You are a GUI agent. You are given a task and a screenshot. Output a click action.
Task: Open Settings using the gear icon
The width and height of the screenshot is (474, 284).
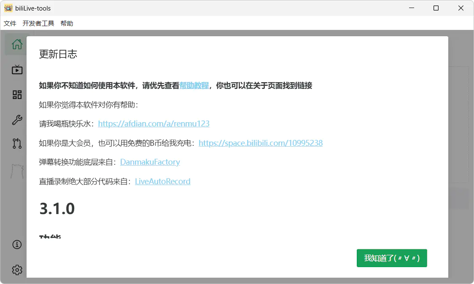[x=17, y=270]
